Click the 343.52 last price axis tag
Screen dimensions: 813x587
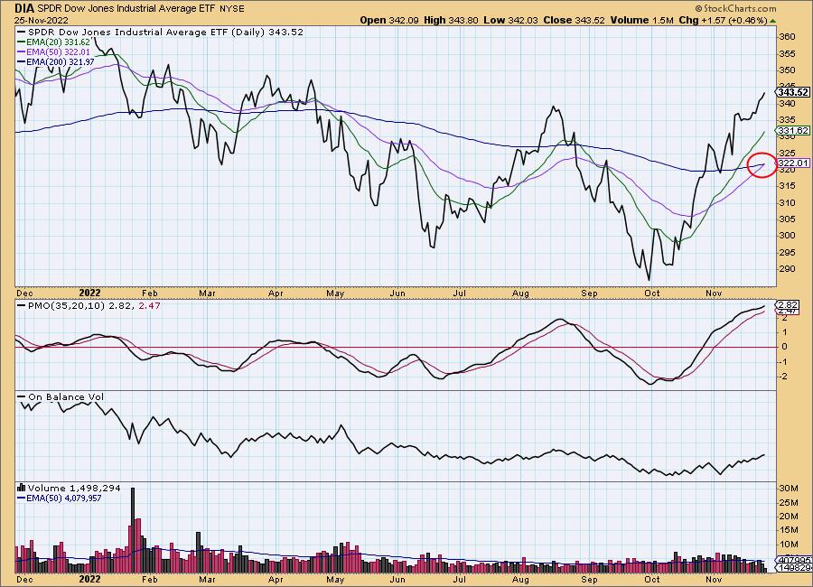click(x=793, y=92)
